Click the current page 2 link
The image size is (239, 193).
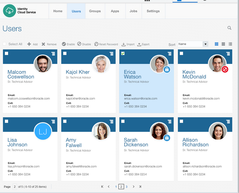click(121, 187)
